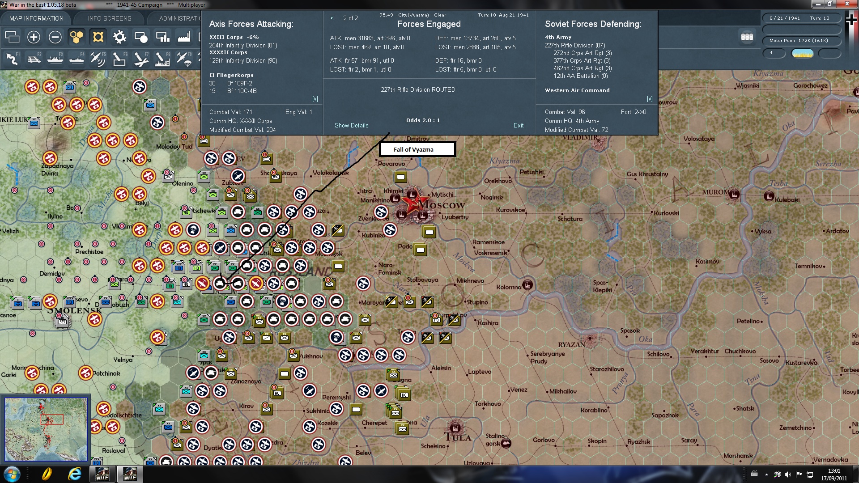Select the F8 bomb city icon
The image size is (859, 483).
pos(162,59)
